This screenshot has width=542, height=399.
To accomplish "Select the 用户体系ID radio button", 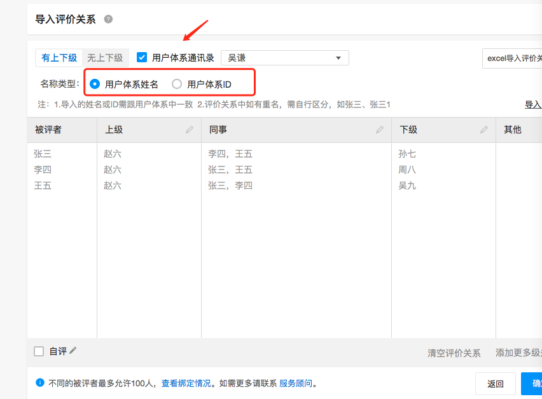I will [x=177, y=84].
